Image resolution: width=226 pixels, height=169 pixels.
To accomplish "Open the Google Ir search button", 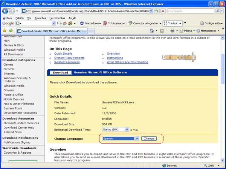I will [x=58, y=23].
